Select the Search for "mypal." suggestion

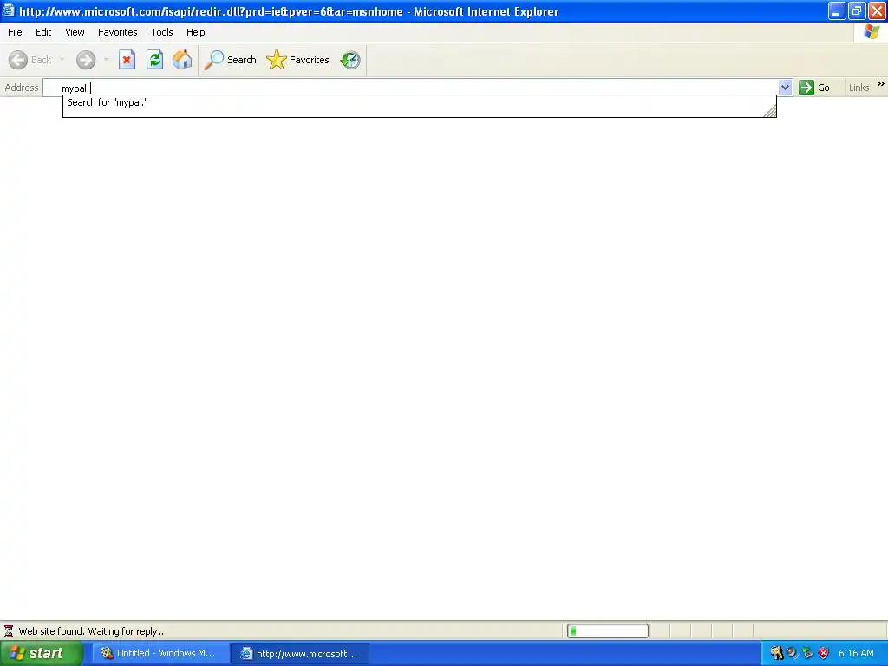pos(419,102)
